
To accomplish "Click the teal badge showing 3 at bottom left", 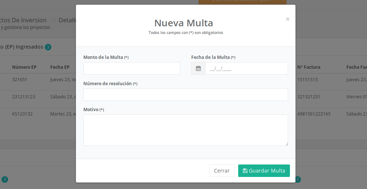I will pos(5,179).
